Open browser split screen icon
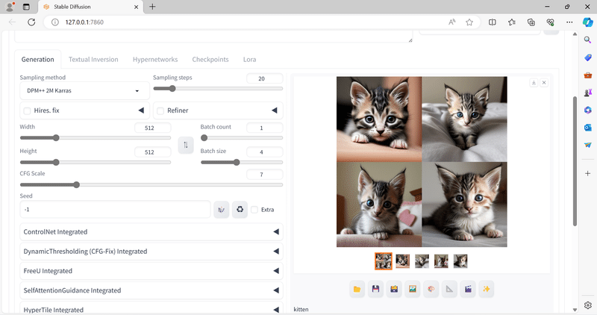597x315 pixels. 493,22
